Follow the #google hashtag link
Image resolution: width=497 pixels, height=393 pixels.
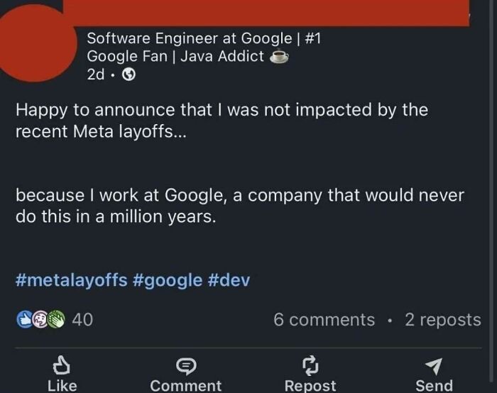(x=168, y=279)
